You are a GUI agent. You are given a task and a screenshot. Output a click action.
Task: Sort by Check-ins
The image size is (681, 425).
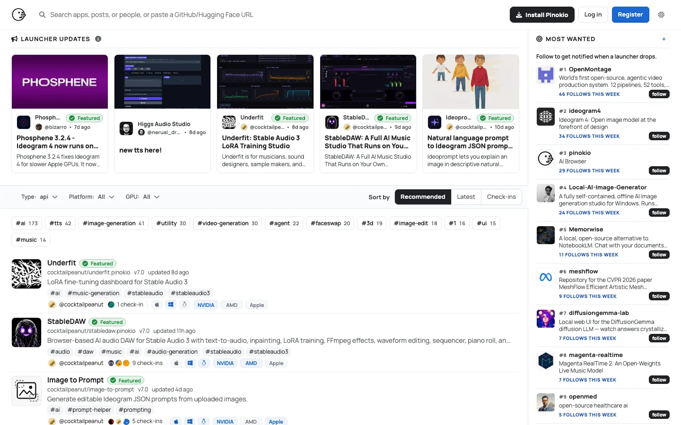pyautogui.click(x=501, y=197)
